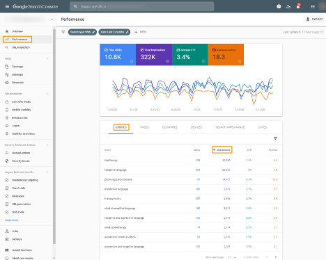The height and width of the screenshot is (260, 326).
Task: Toggle the Total clicks metric card
Action: pyautogui.click(x=118, y=54)
